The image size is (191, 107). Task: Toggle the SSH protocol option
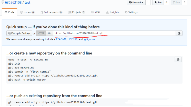coord(49,33)
